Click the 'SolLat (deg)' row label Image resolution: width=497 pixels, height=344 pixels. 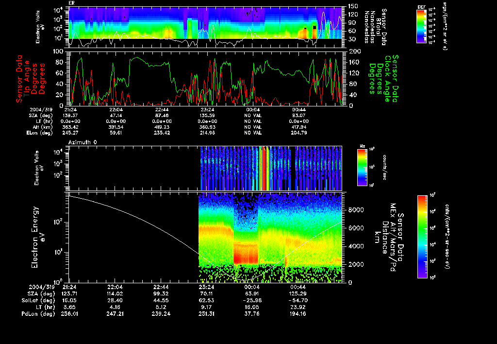click(x=38, y=300)
